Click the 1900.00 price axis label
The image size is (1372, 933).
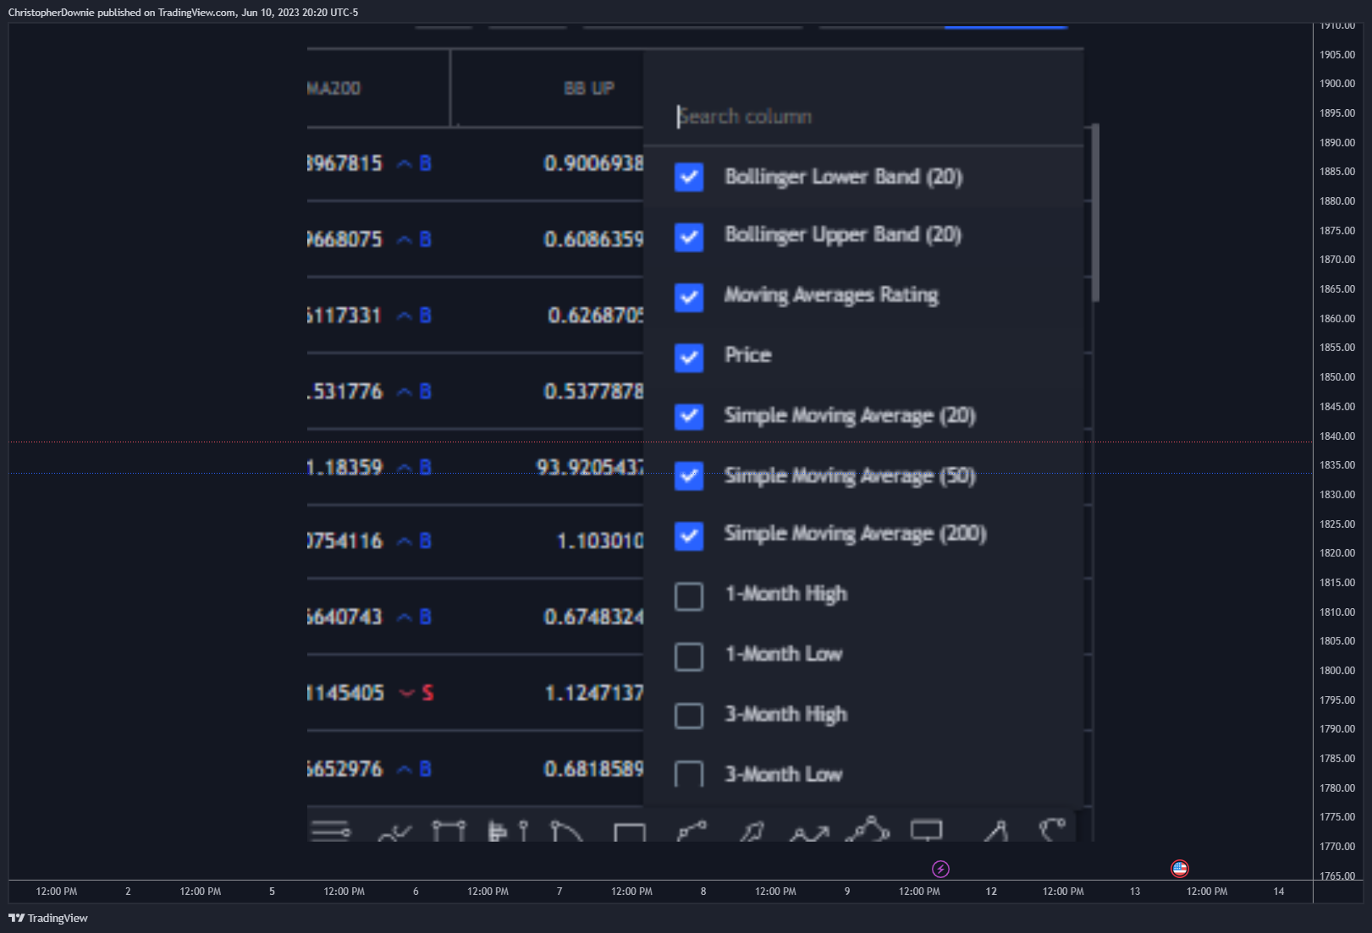coord(1337,84)
